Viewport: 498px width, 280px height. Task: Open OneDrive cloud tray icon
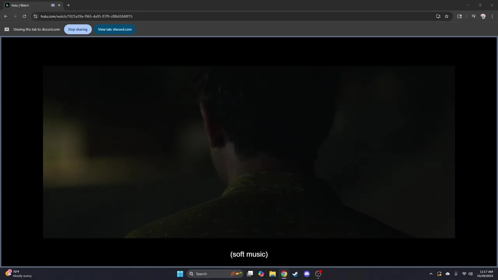447,274
